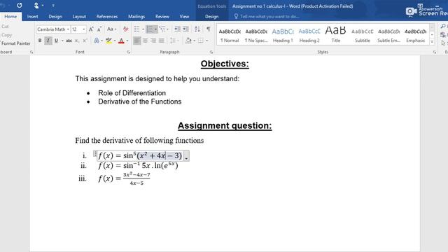Click the multilevel list icon

click(162, 29)
